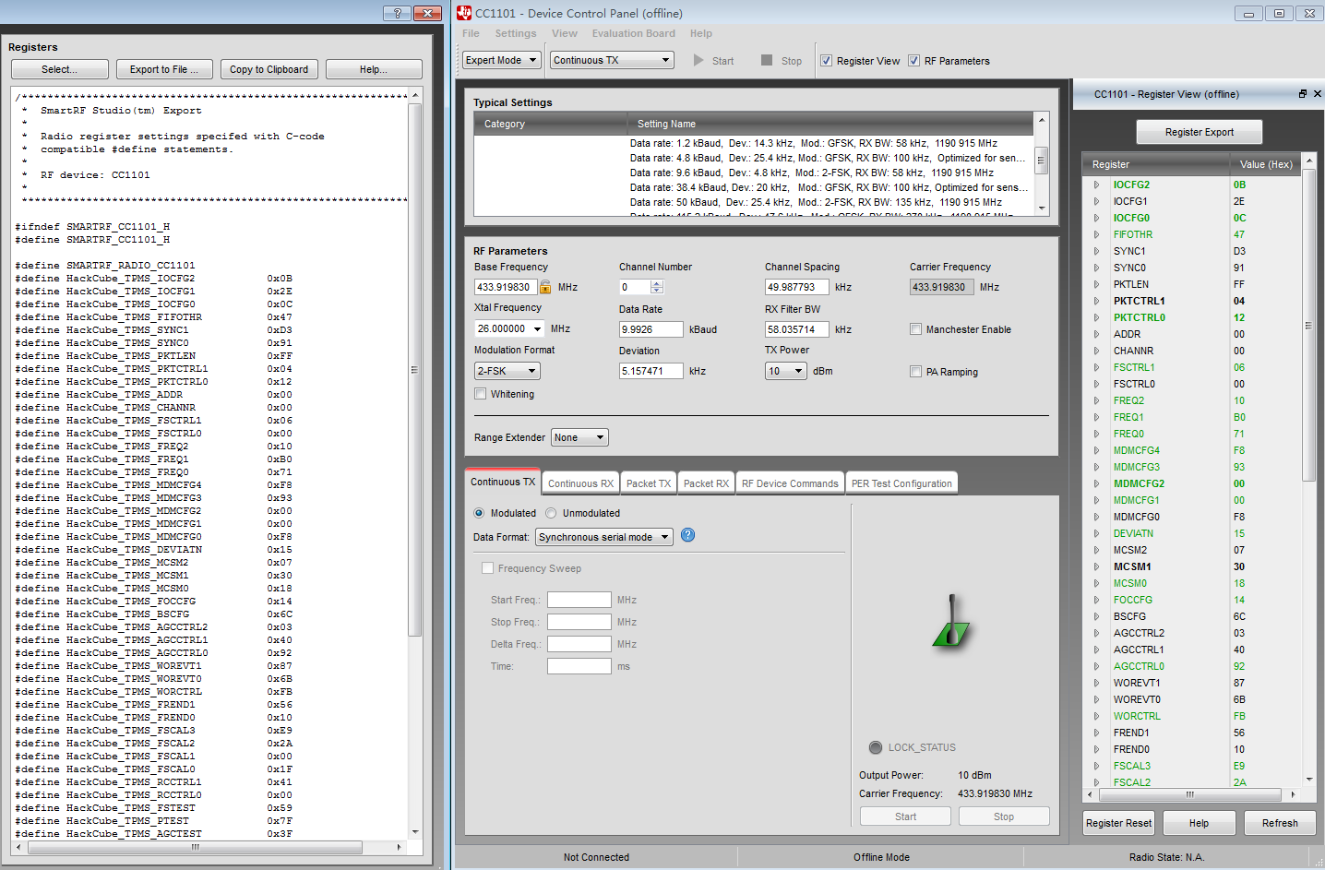This screenshot has width=1325, height=870.
Task: Switch to the PER Test Configuration tab
Action: [901, 483]
